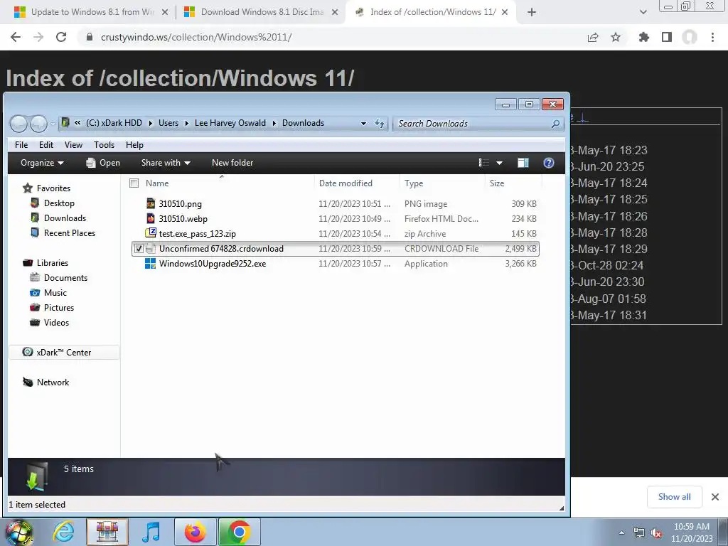Open the View menu in Explorer

point(73,145)
